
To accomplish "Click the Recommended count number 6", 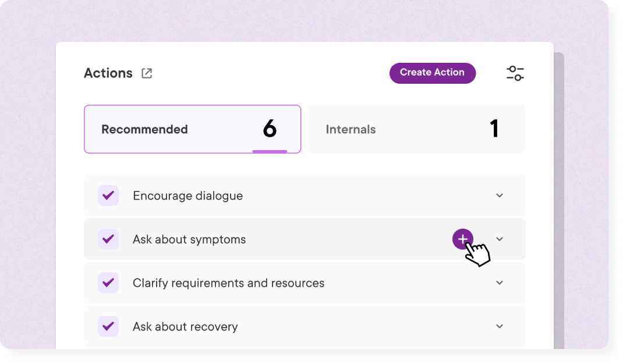I will 270,129.
